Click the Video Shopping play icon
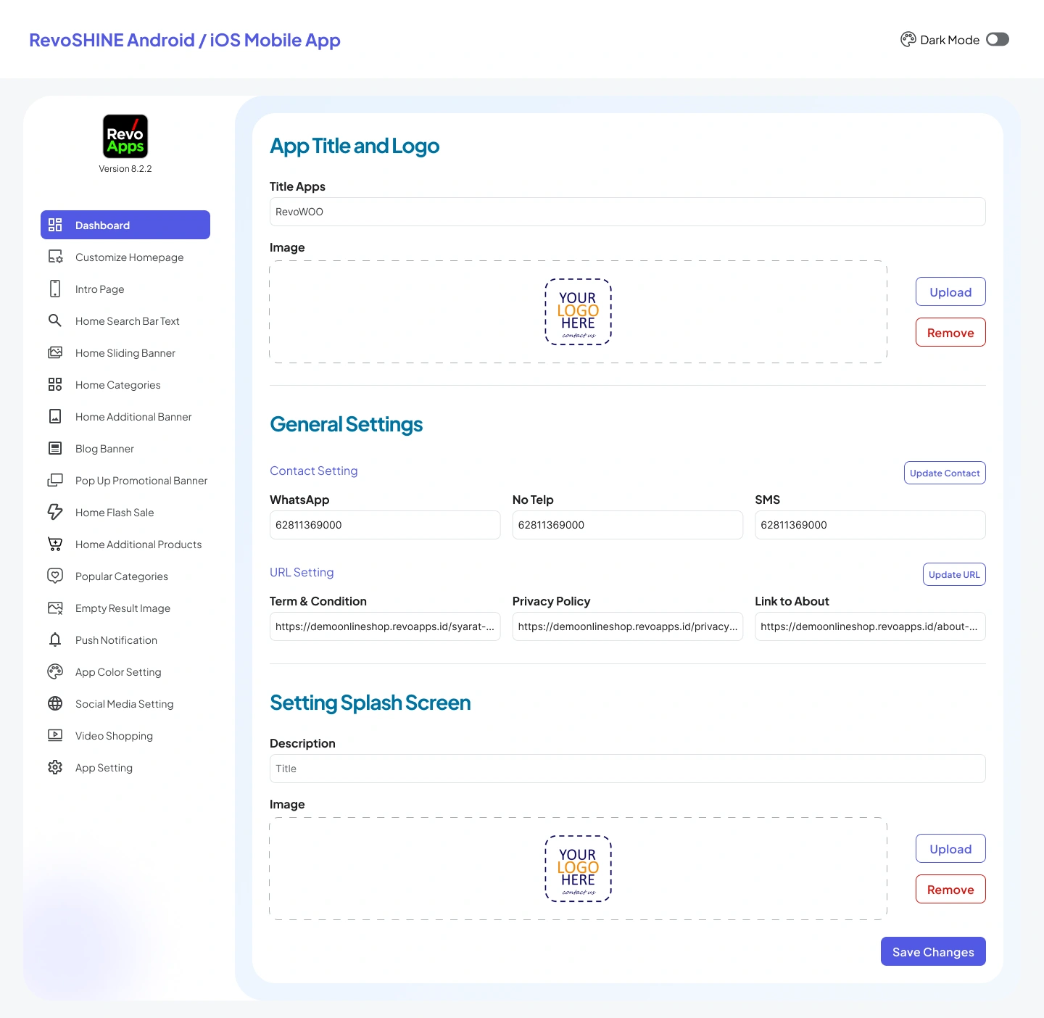The width and height of the screenshot is (1044, 1018). pyautogui.click(x=55, y=735)
